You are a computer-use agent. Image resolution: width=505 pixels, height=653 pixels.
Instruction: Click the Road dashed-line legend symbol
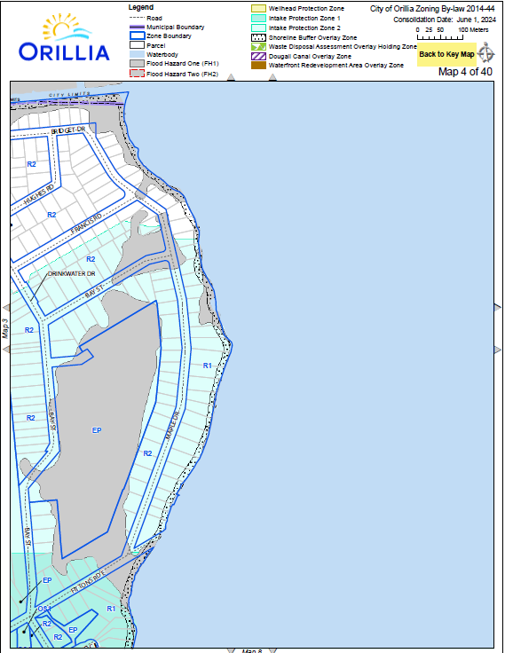[x=137, y=18]
